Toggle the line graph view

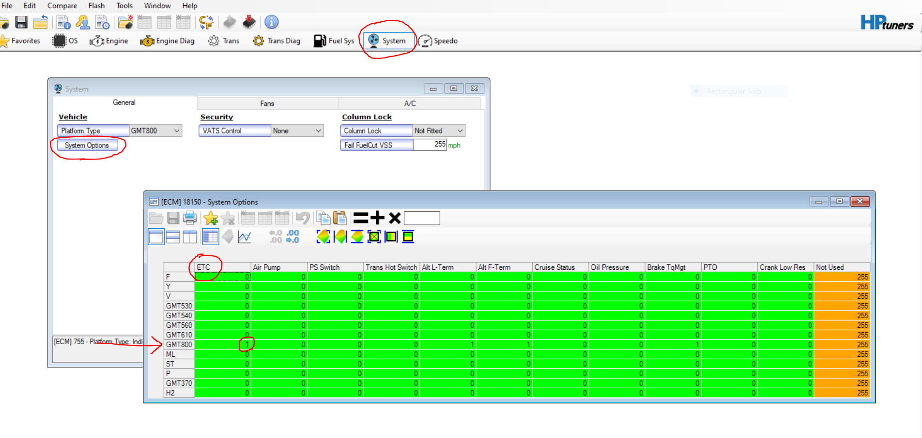[245, 237]
